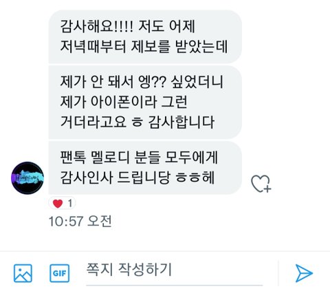The height and width of the screenshot is (300, 330).
Task: Tap the line 저녁때부터 제보를 받았는데
Action: [x=144, y=47]
